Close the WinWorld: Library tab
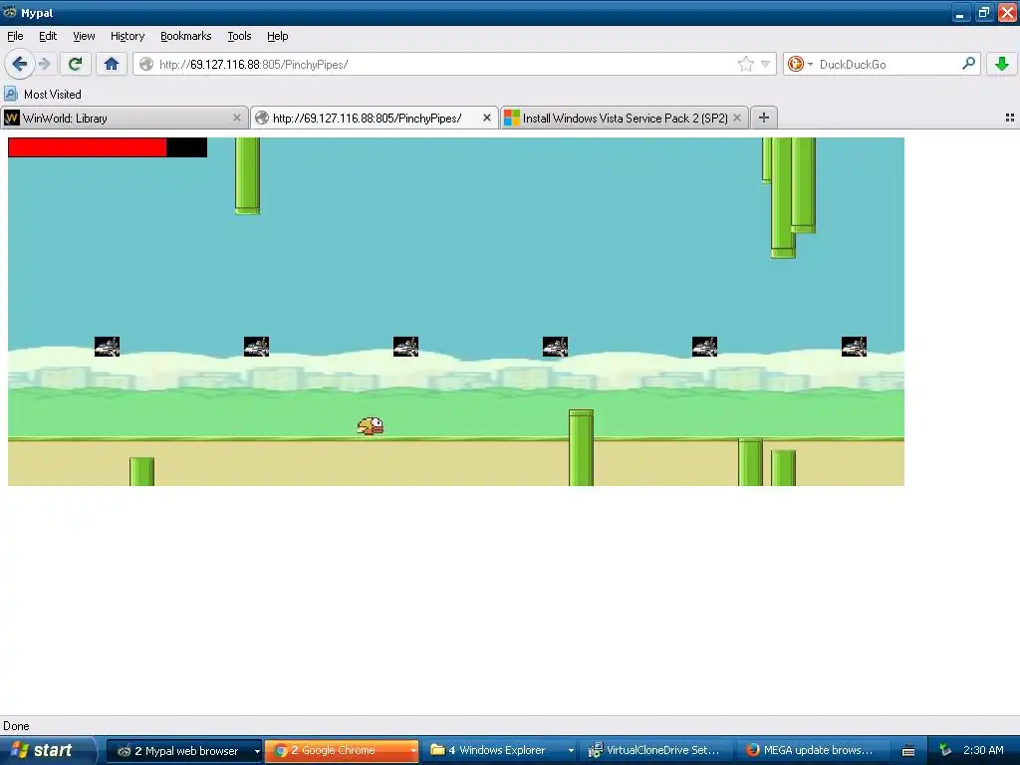 pos(237,118)
